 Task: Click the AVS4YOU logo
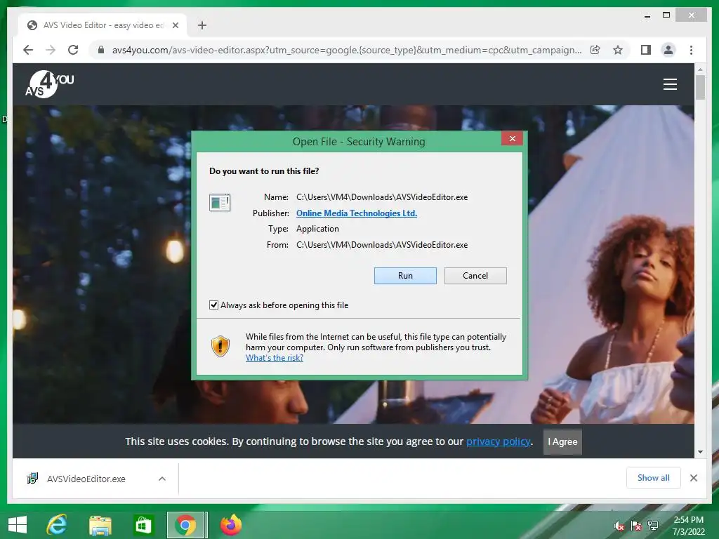pyautogui.click(x=50, y=84)
